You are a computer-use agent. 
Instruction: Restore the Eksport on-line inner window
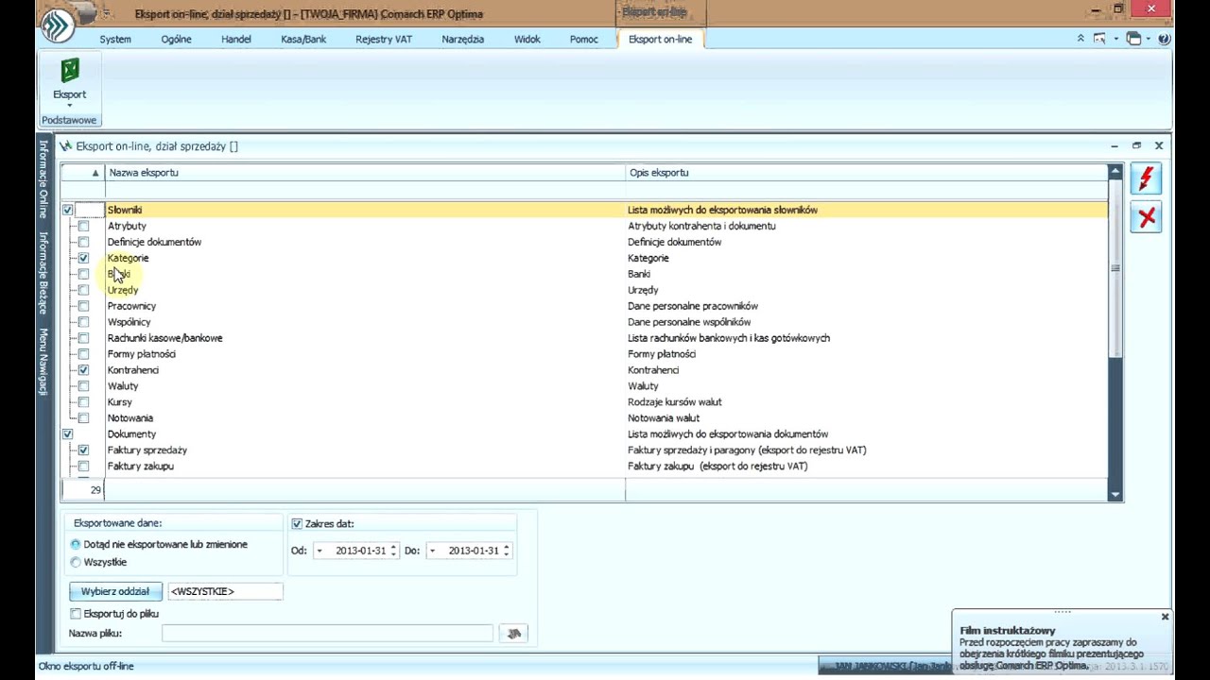click(x=1136, y=146)
